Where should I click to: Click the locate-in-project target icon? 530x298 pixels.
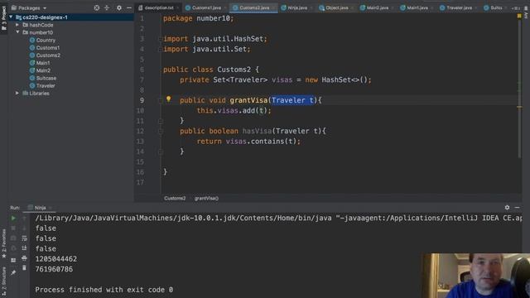click(x=97, y=7)
